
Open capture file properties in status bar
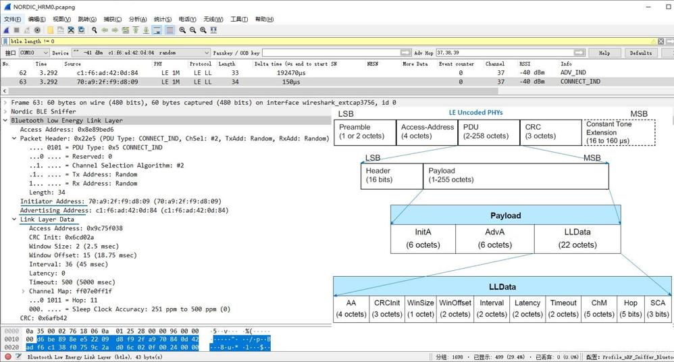18,357
